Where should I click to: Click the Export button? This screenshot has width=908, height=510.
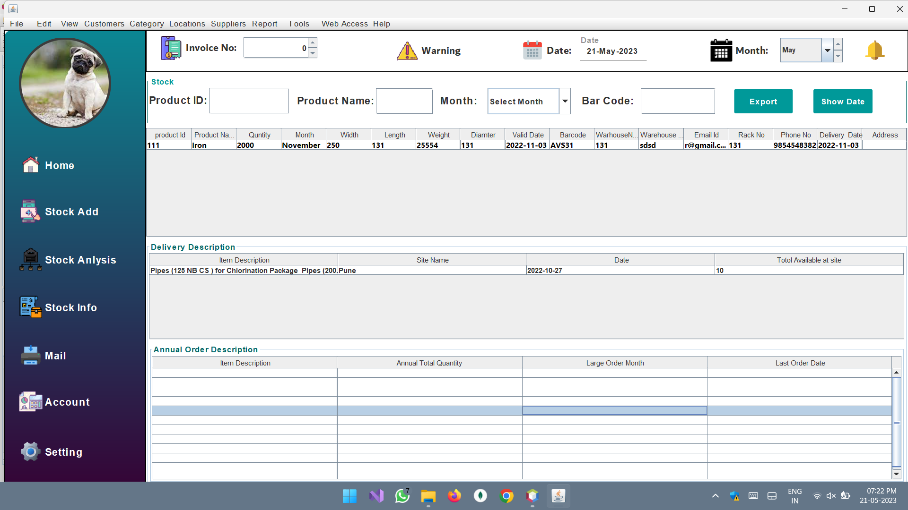(x=763, y=101)
